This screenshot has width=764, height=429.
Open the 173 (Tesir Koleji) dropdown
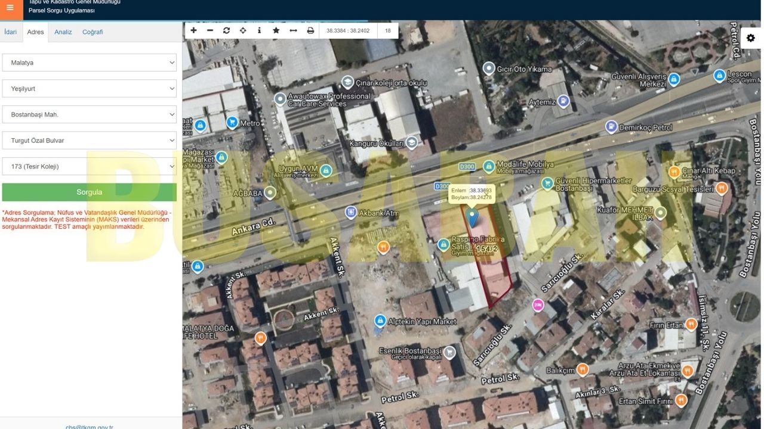90,166
